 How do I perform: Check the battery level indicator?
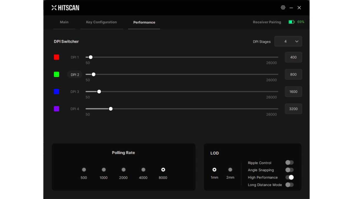tap(292, 22)
